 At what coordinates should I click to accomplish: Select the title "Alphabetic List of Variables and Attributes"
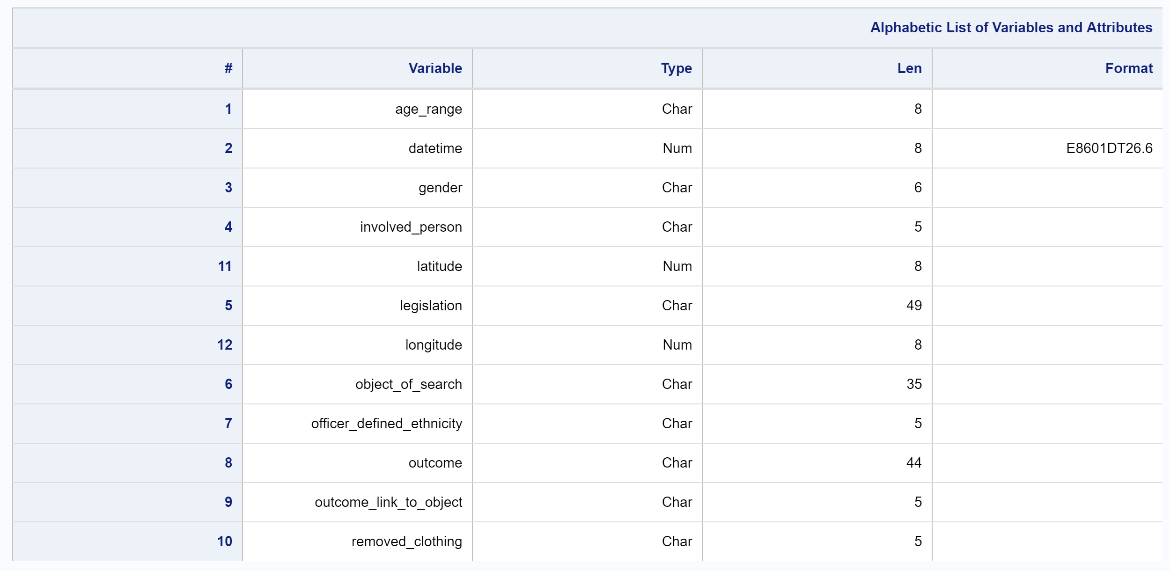pos(1011,28)
